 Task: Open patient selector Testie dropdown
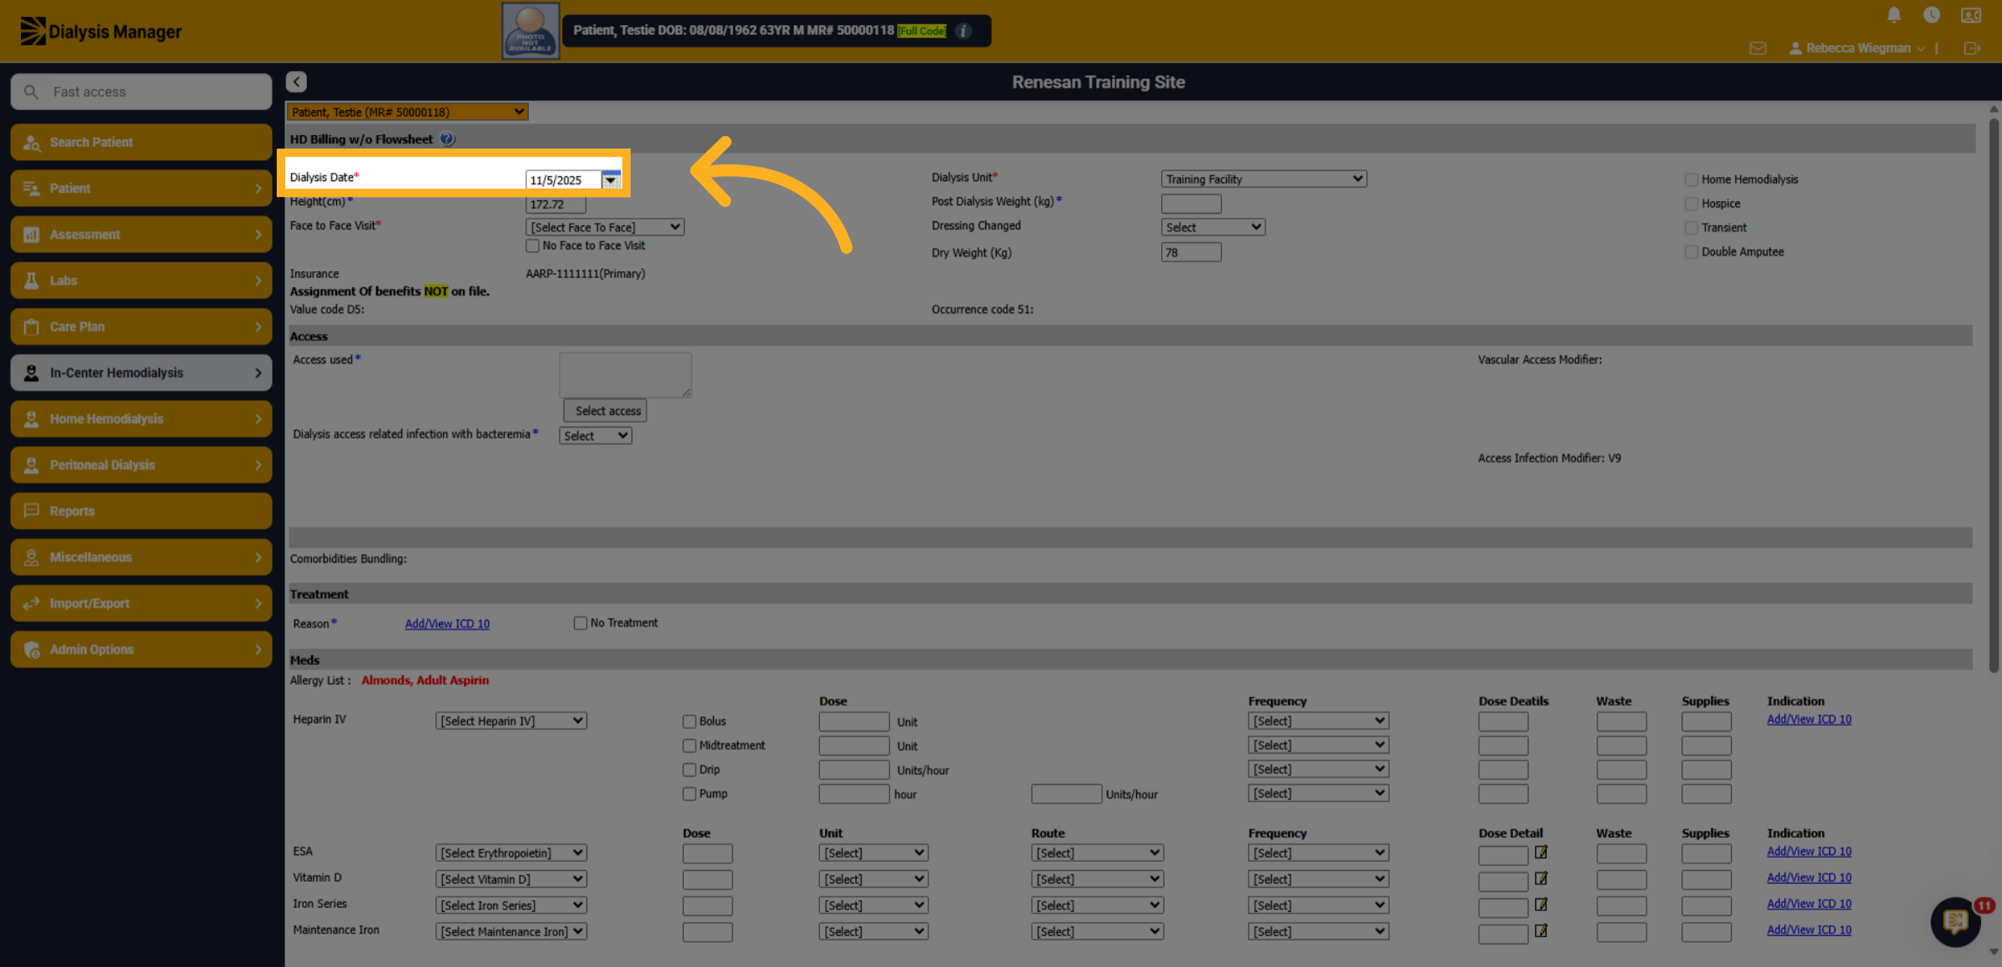click(x=407, y=112)
